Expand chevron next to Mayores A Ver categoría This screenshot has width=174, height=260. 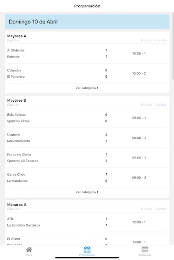(x=98, y=88)
